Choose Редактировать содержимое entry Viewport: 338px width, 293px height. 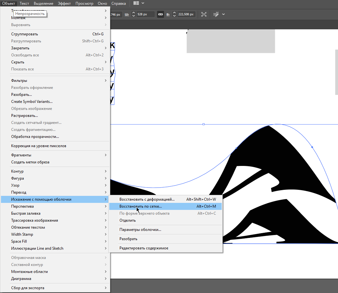coord(144,248)
